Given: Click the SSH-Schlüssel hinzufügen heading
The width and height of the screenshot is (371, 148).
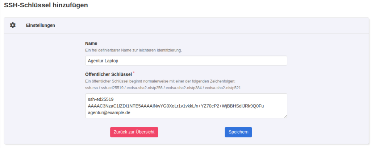Looking at the screenshot, I should [46, 5].
